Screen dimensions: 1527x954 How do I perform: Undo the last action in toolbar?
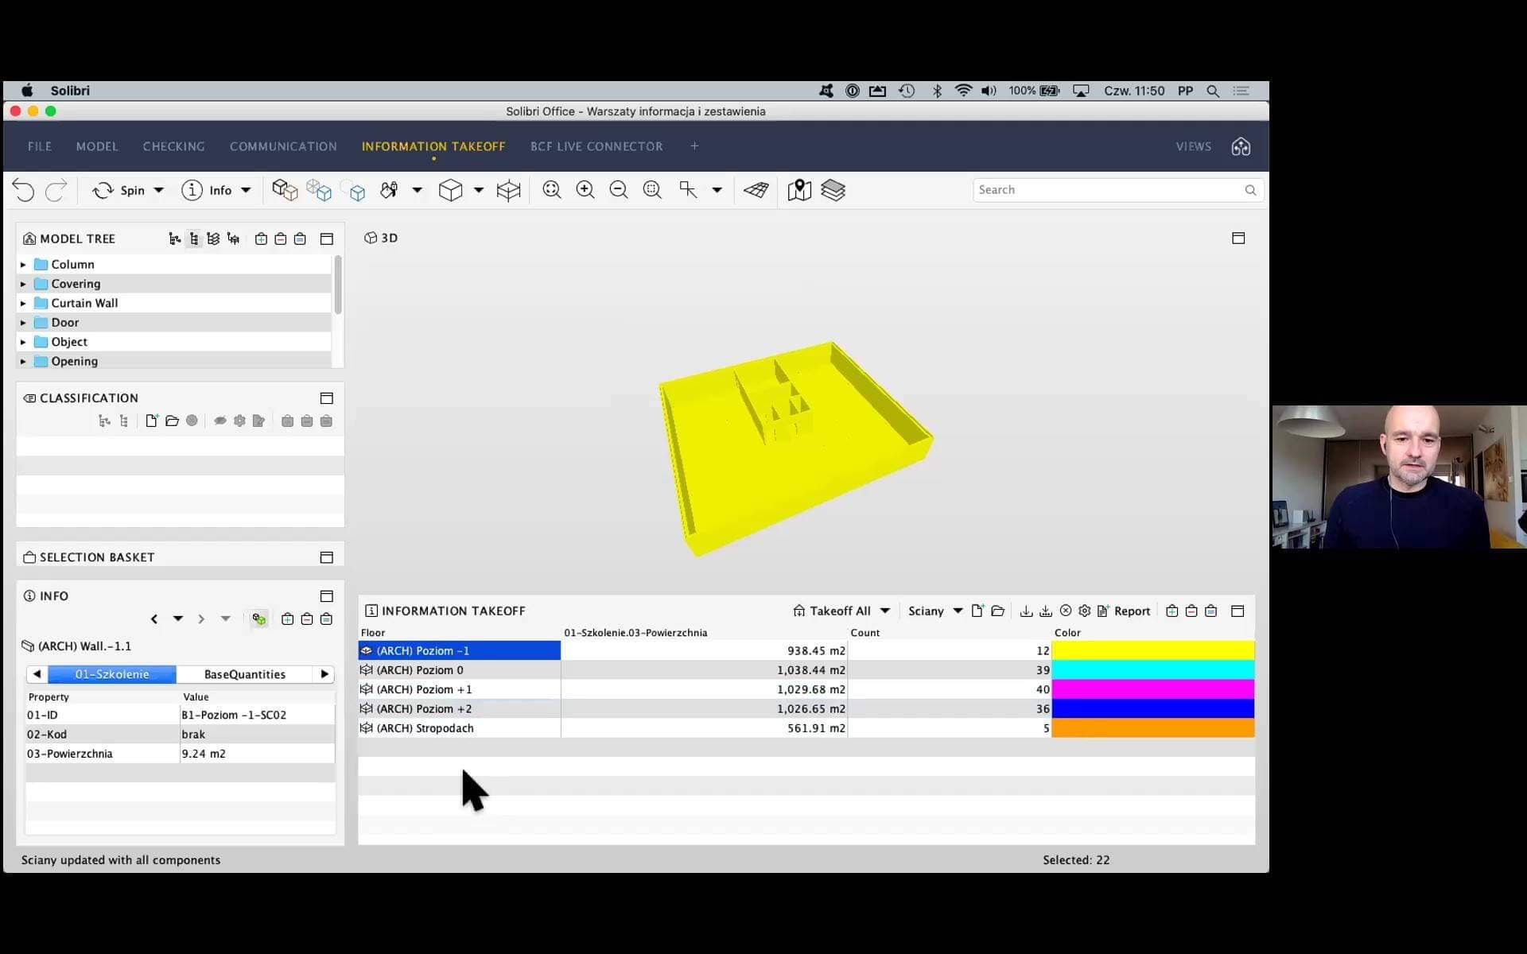coord(24,190)
